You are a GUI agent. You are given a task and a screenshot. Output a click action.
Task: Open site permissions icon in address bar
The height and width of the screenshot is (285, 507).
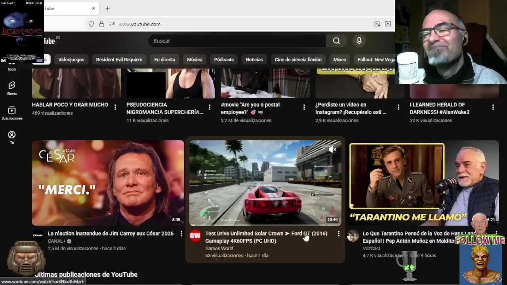click(112, 24)
